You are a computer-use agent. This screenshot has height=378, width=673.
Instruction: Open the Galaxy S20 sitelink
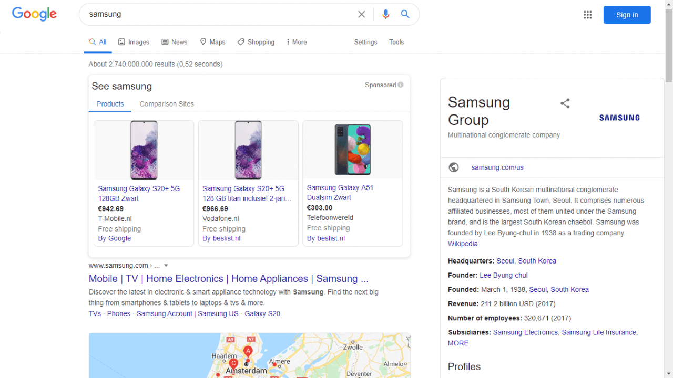262,313
